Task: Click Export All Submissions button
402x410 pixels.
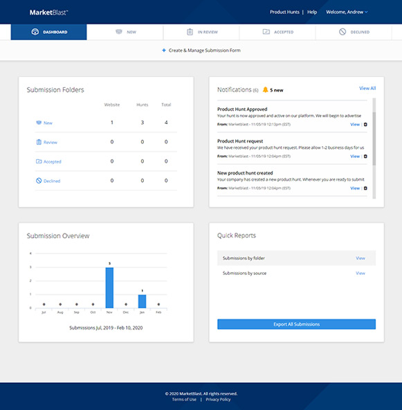Action: click(x=296, y=324)
